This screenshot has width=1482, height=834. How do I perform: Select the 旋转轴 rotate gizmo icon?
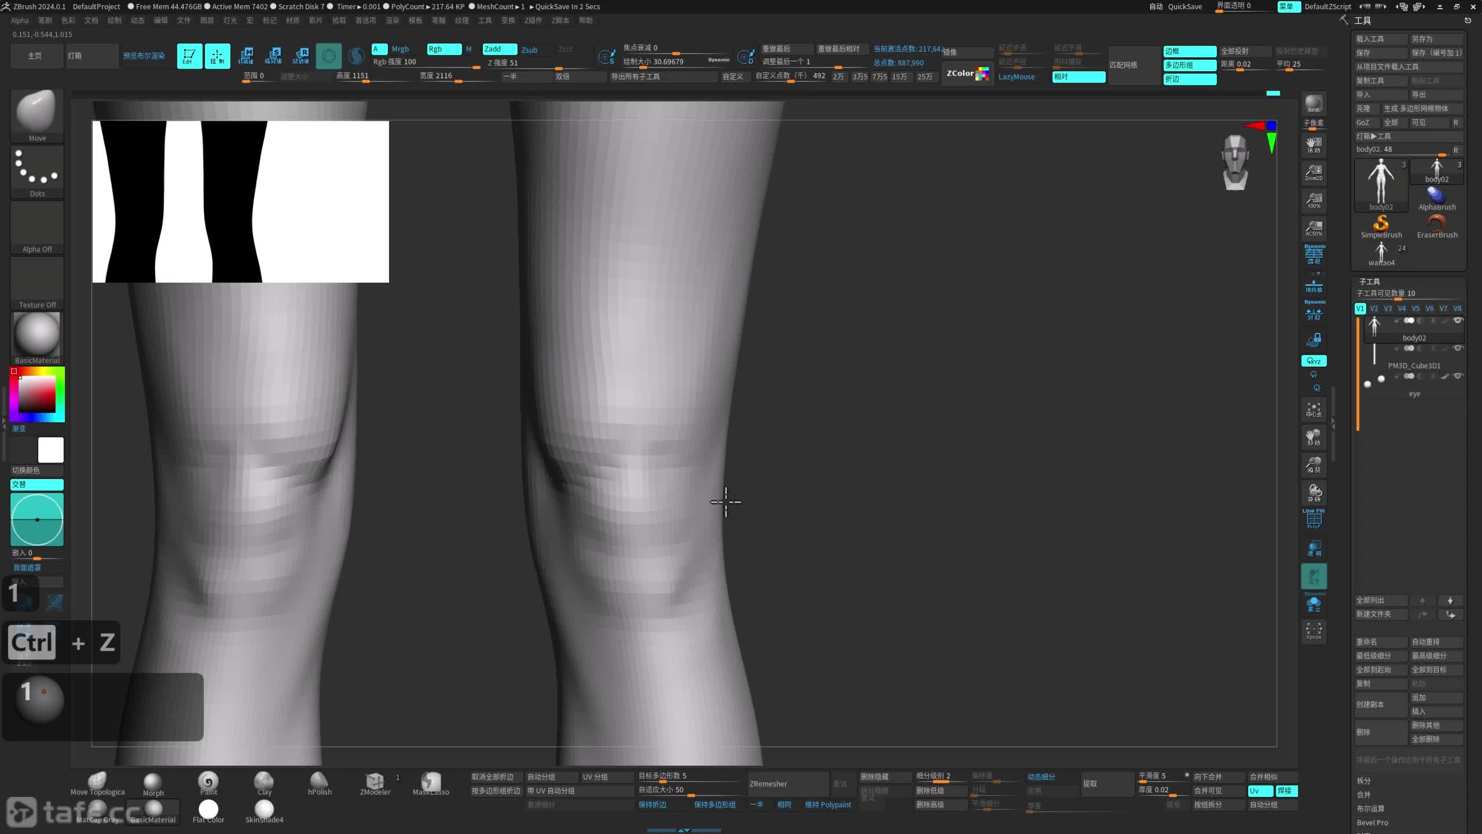[x=301, y=56]
